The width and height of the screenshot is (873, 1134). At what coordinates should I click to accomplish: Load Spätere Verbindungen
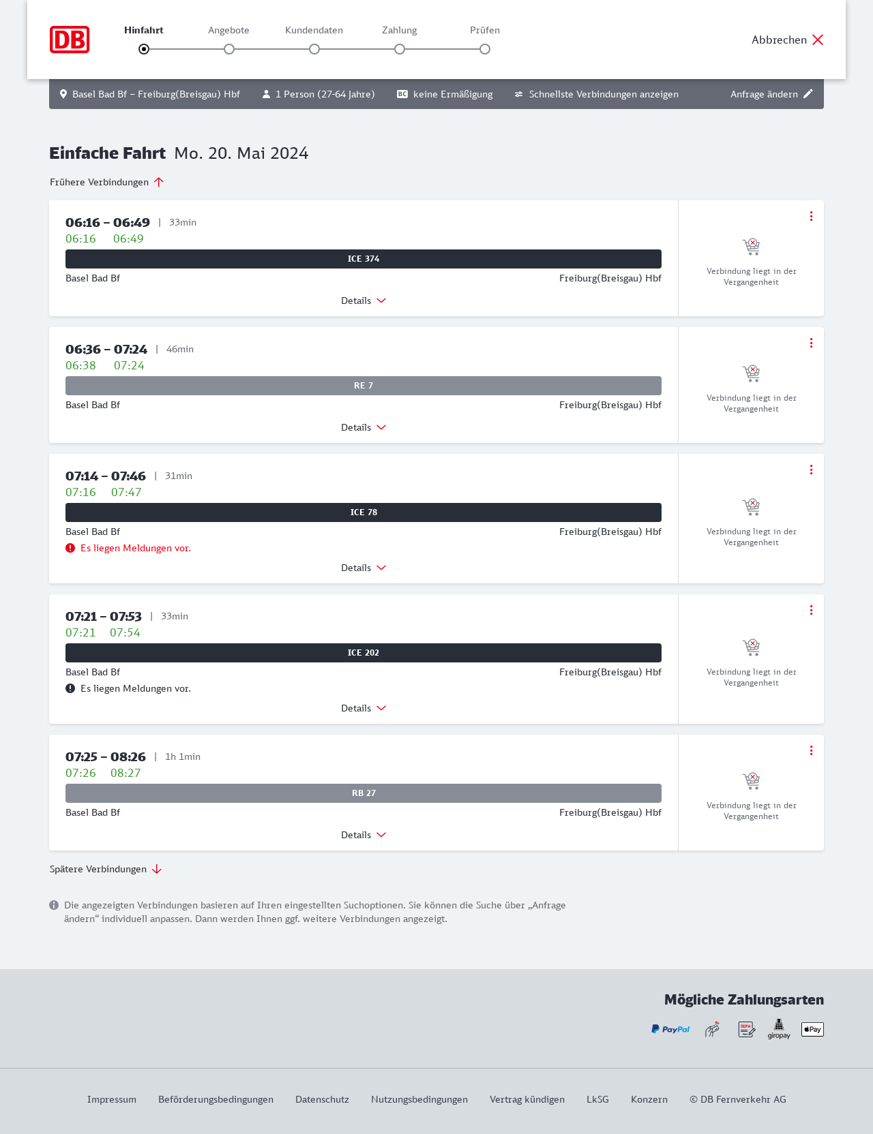(106, 869)
